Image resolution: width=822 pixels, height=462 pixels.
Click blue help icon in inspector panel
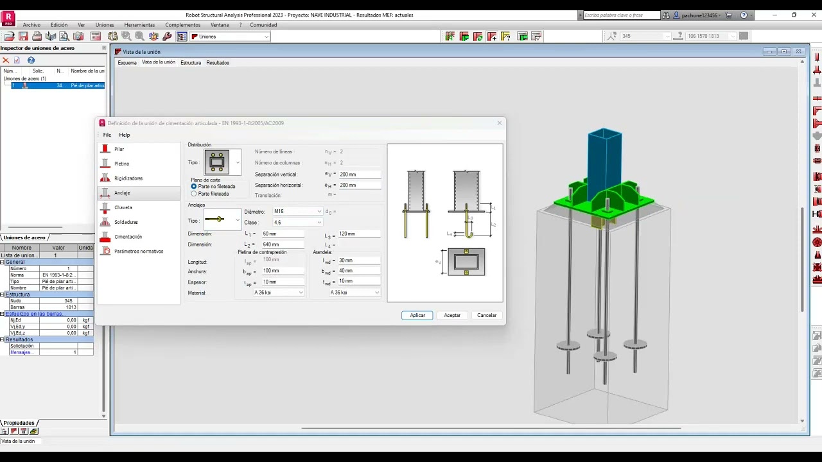[x=31, y=60]
